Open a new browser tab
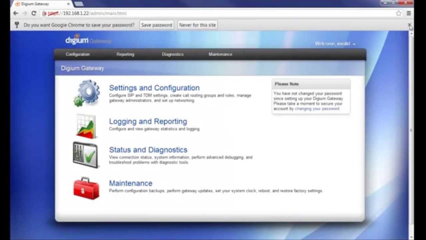Screen dimensions: 426x240 click(x=79, y=4)
